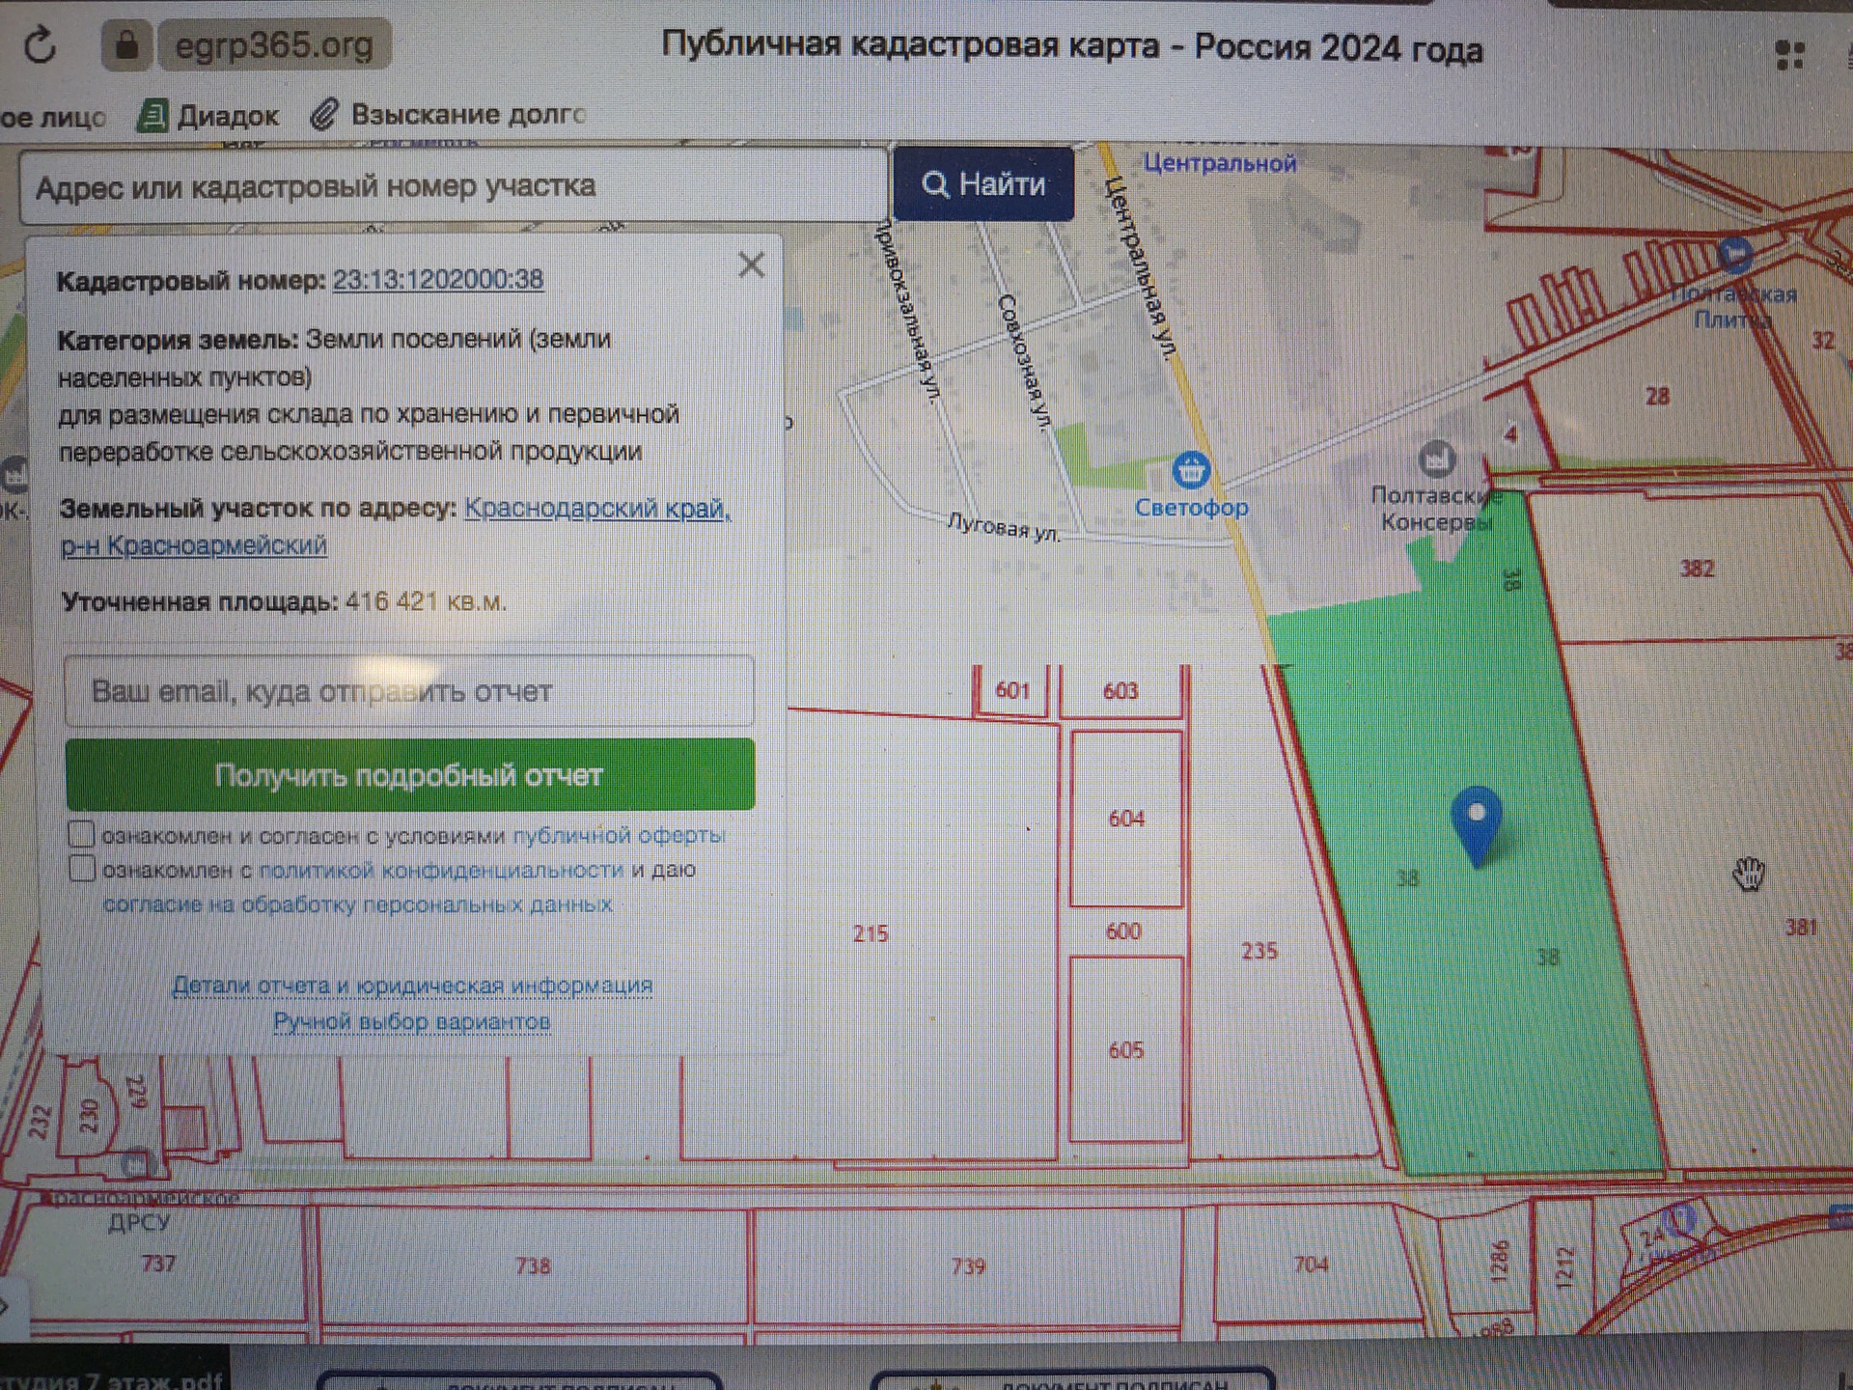Viewport: 1853px width, 1390px height.
Task: Check the privacy policy consent box
Action: 82,869
